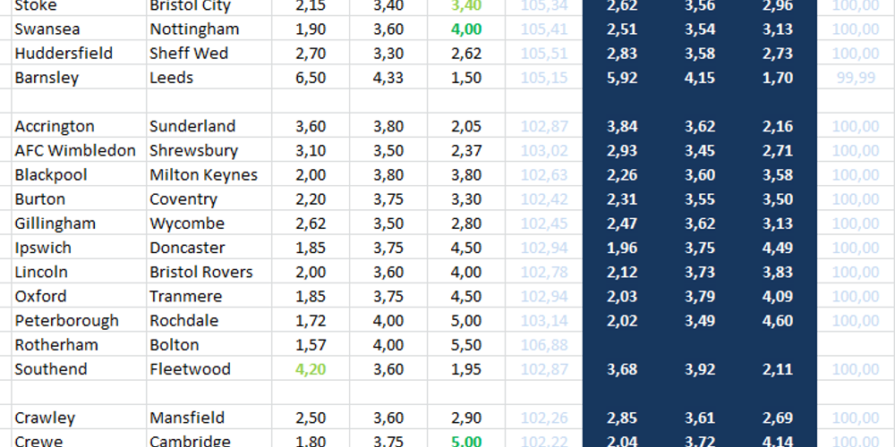Select the Blackpool cell
895x447 pixels.
coord(79,174)
